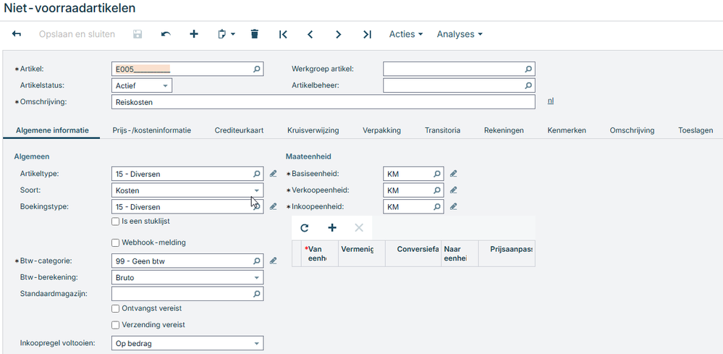Click Prijsaanpassing column header
723x354 pixels.
[507, 253]
